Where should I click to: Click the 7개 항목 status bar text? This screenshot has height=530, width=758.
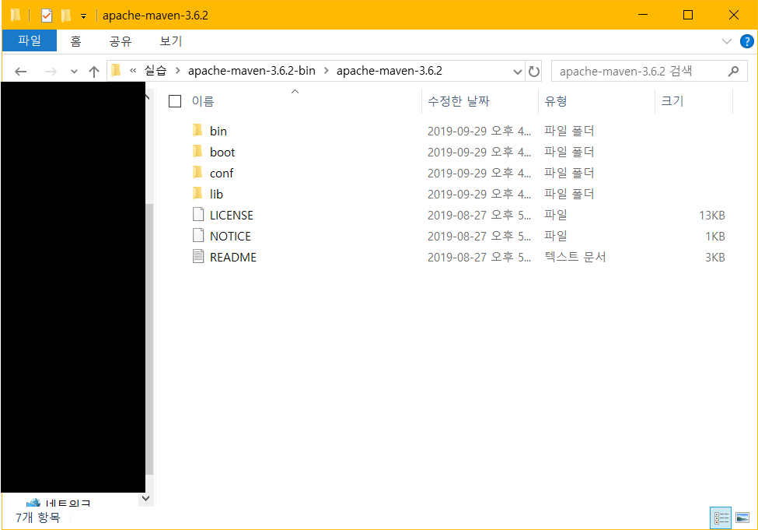pos(38,518)
